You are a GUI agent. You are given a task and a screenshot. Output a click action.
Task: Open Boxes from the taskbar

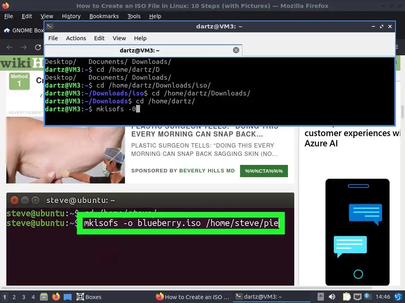(x=89, y=297)
